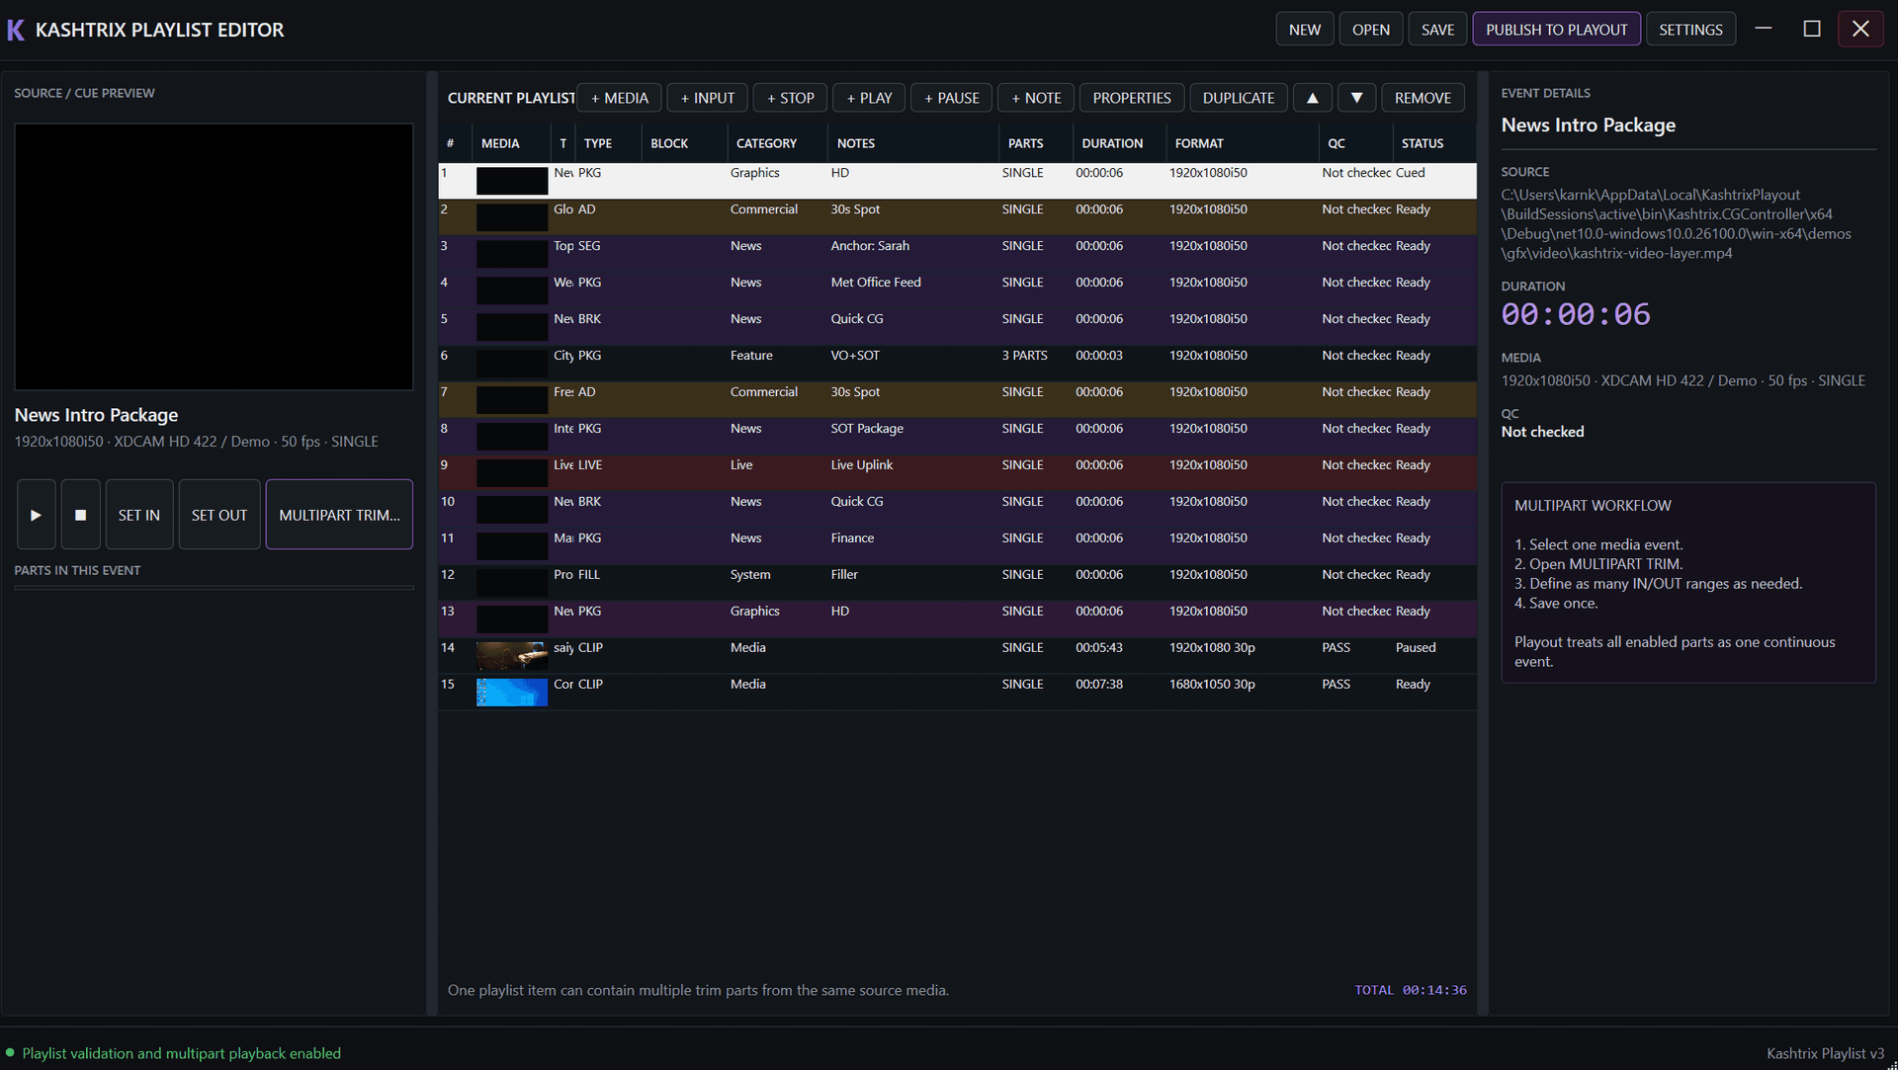Click PUBLISH TO PLAYOUT

point(1556,30)
